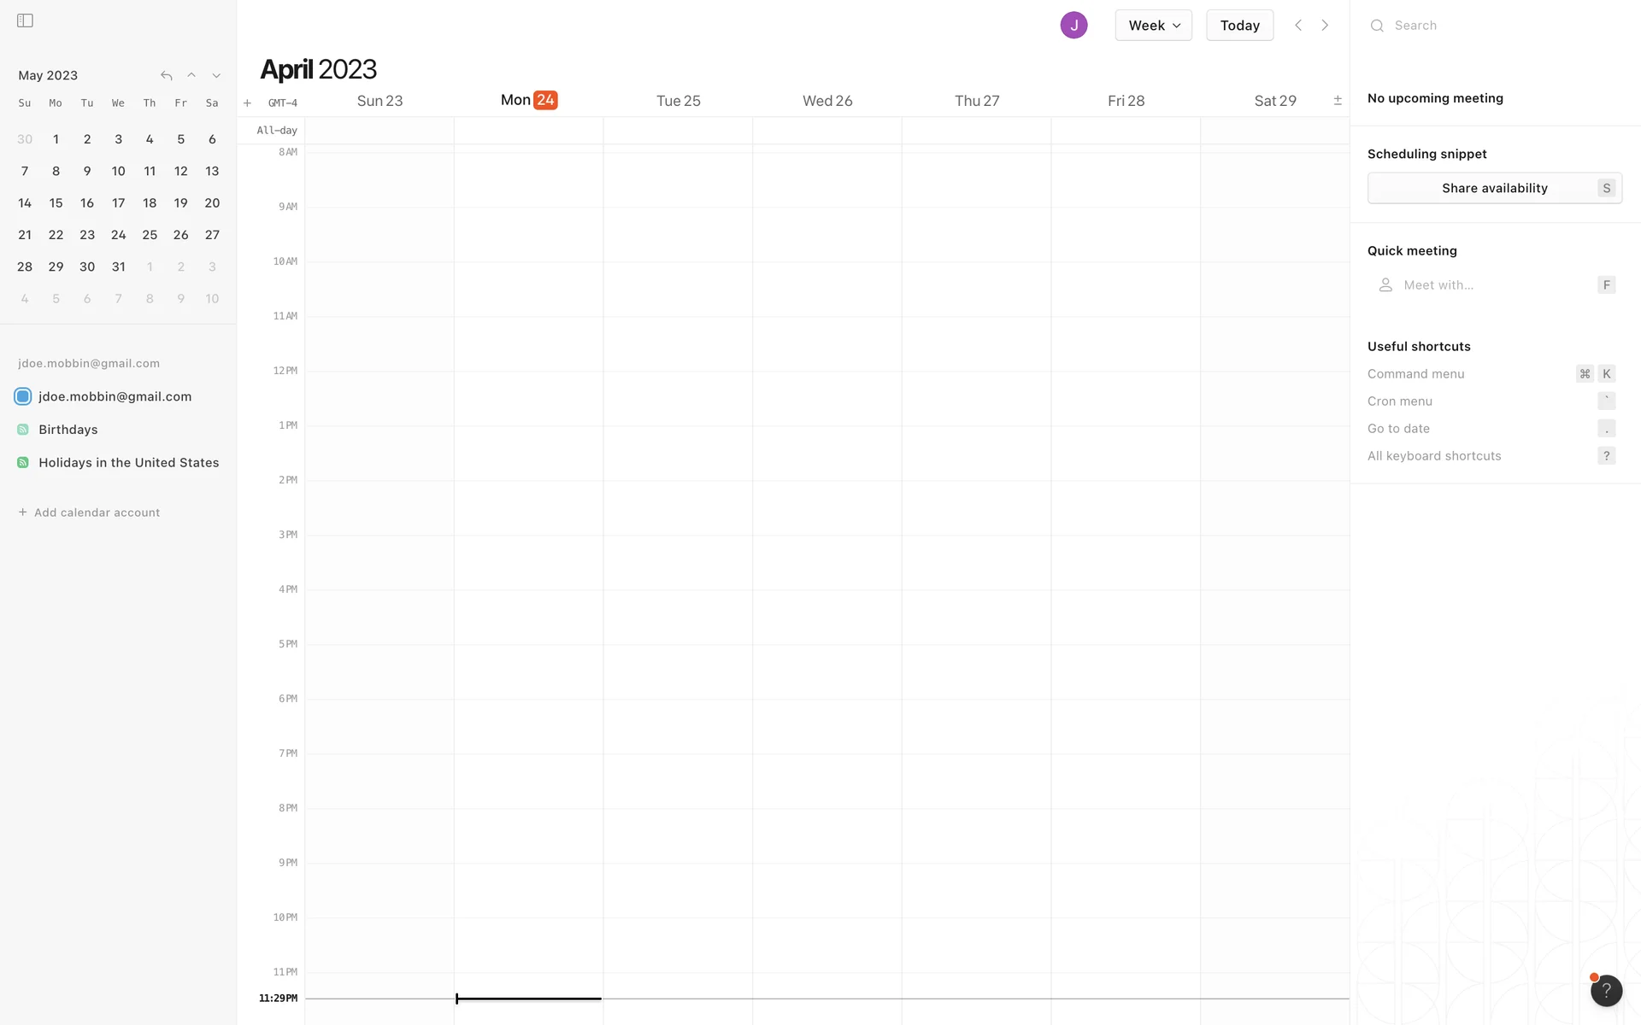
Task: Click the Meet with input field
Action: pyautogui.click(x=1487, y=285)
